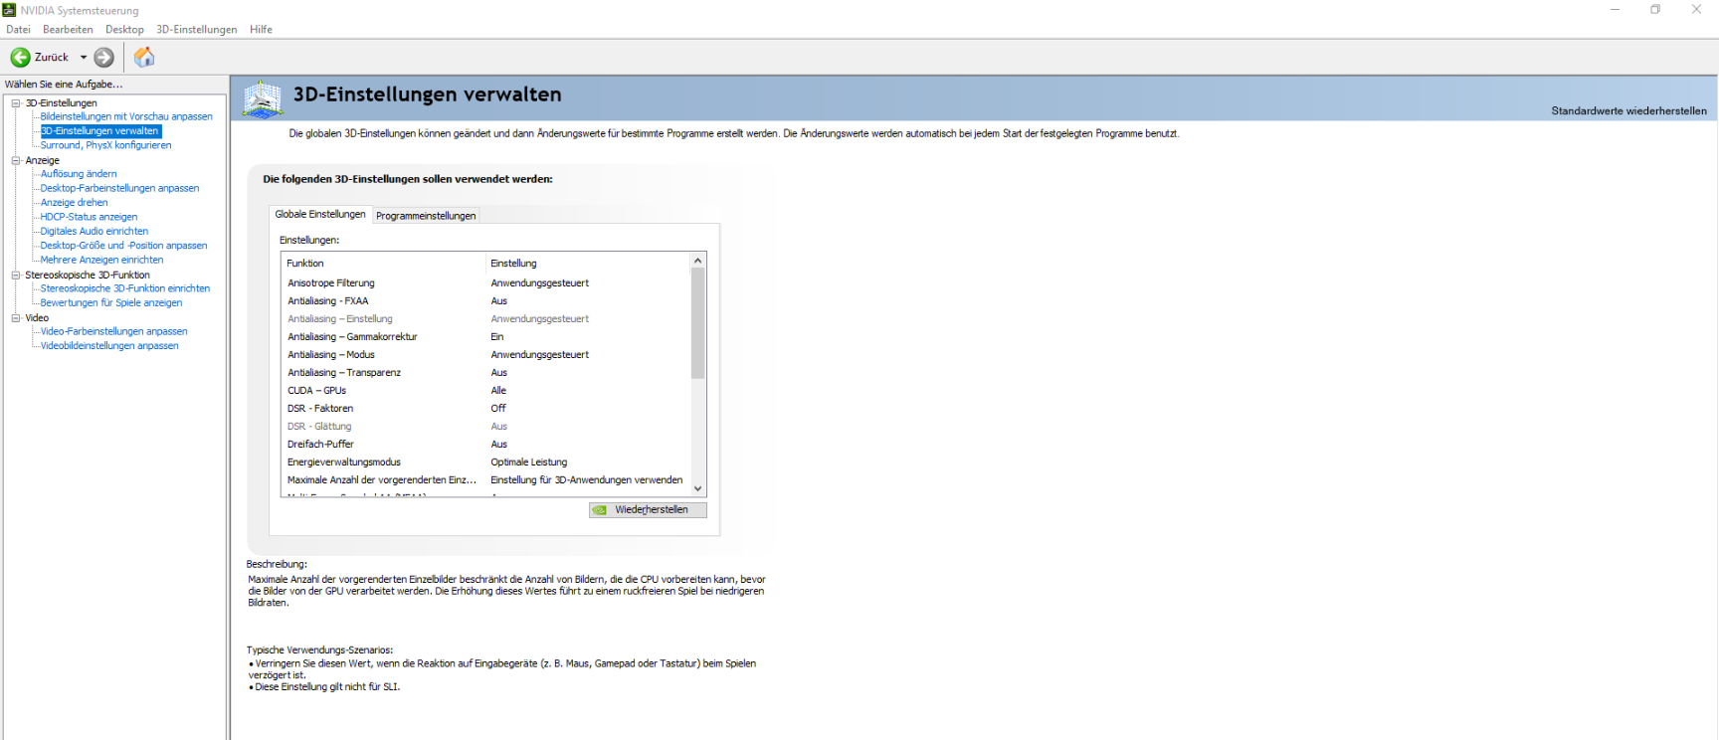Viewport: 1719px width, 740px height.
Task: Select Maximale Anzahl der vorgerenderten Einzelbilder row
Action: point(486,480)
